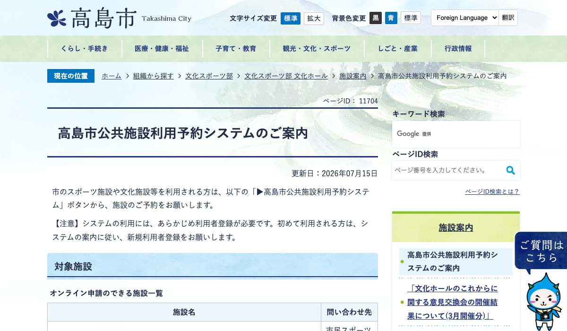This screenshot has height=331, width=567.
Task: Click the Takashima City logo
Action: (120, 18)
